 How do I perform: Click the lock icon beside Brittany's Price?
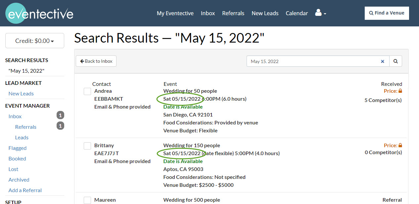400,145
